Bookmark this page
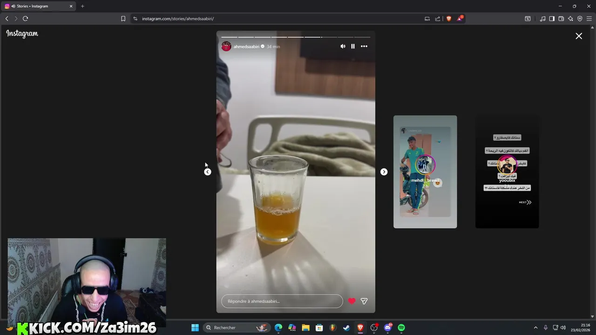This screenshot has height=335, width=596. click(123, 19)
